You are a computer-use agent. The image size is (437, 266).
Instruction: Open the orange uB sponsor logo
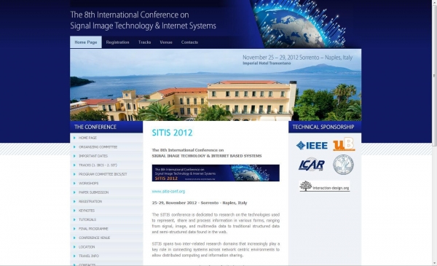coord(344,144)
